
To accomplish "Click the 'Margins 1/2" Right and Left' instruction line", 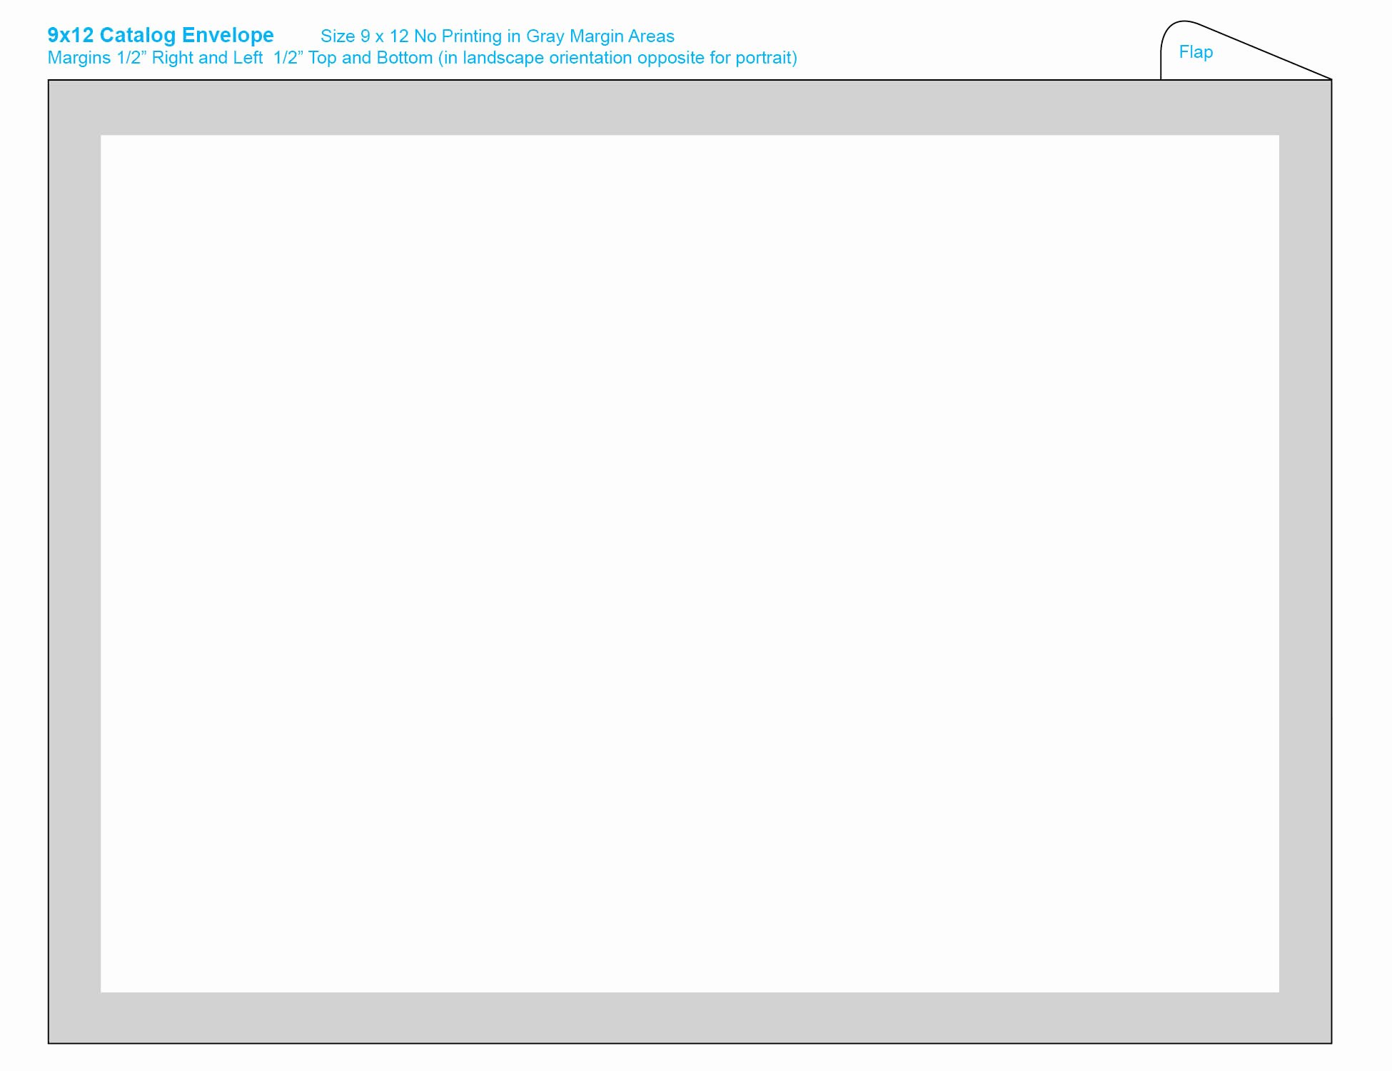I will [x=423, y=58].
